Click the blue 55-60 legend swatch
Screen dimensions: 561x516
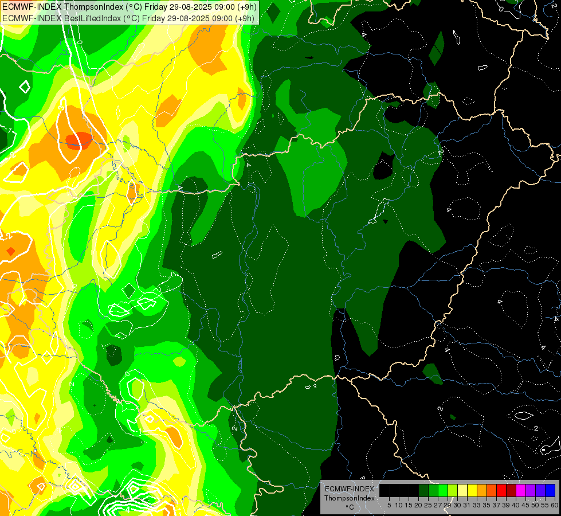click(550, 491)
